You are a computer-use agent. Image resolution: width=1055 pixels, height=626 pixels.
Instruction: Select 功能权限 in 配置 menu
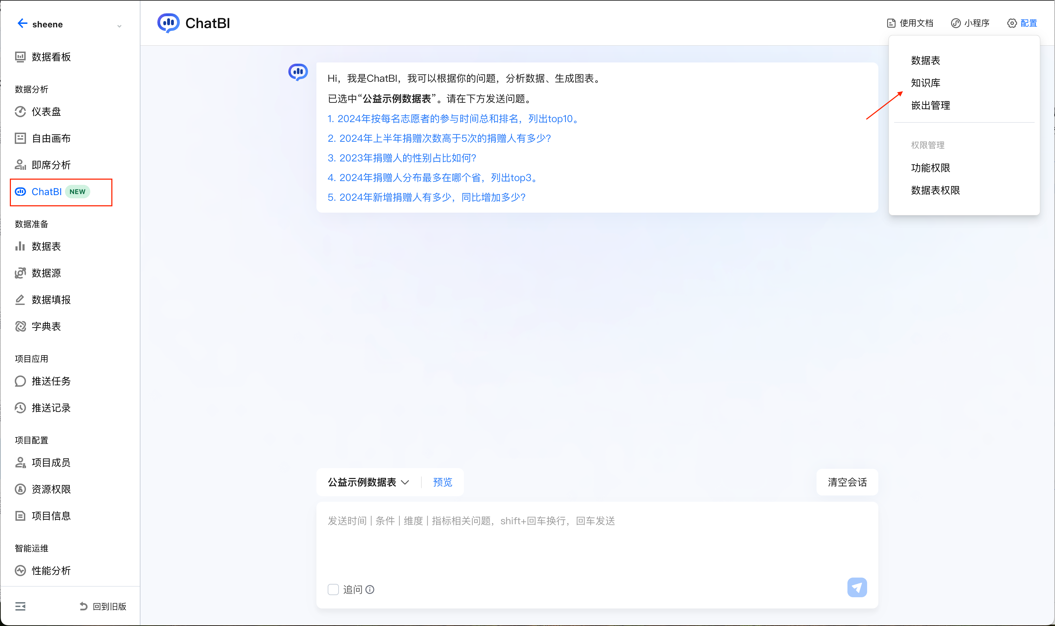(x=930, y=168)
